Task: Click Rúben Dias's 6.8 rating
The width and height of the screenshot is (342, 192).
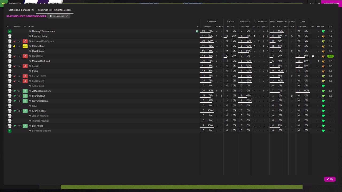Action: coord(330,46)
